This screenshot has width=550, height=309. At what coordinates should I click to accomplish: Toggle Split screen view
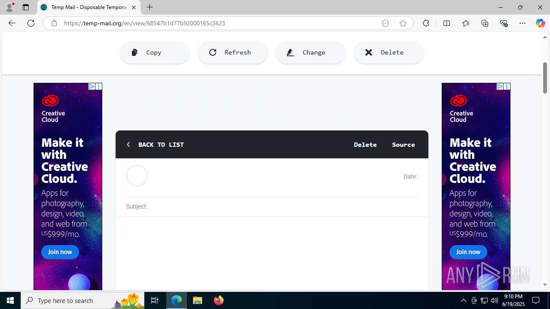pos(446,23)
